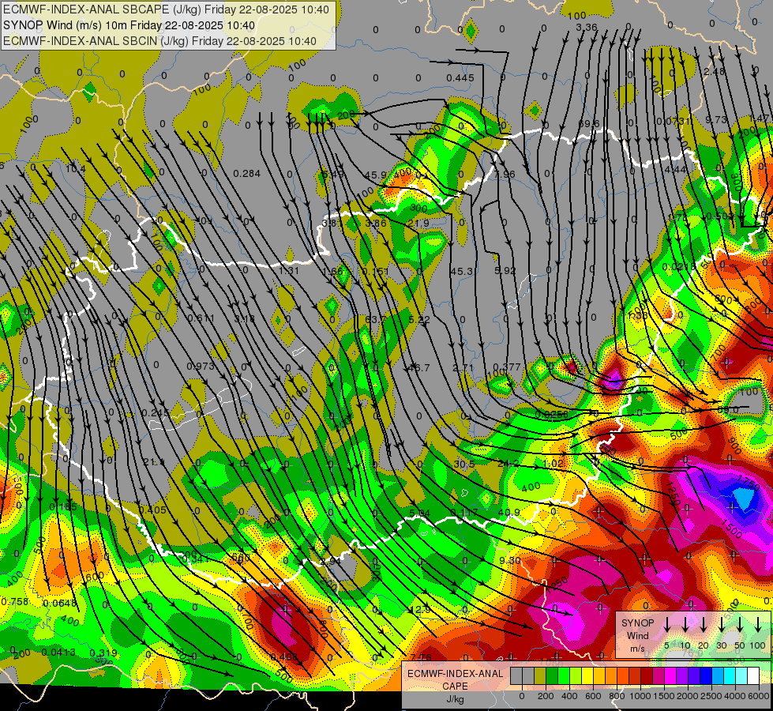Click the map value 45.3

[x=461, y=272]
